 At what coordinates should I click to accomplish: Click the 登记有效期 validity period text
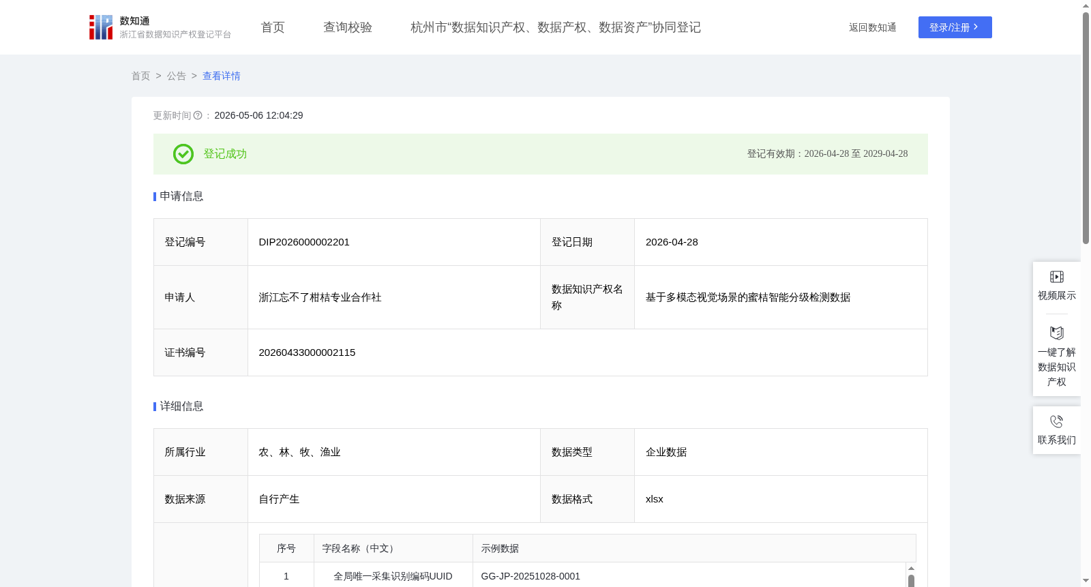827,154
